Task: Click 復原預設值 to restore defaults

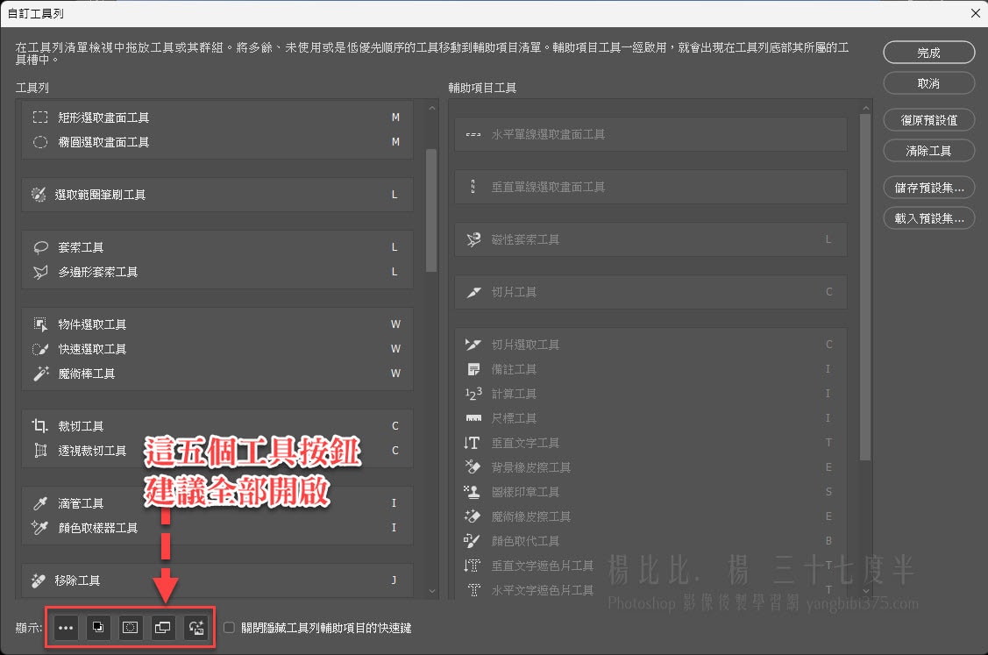Action: click(928, 120)
